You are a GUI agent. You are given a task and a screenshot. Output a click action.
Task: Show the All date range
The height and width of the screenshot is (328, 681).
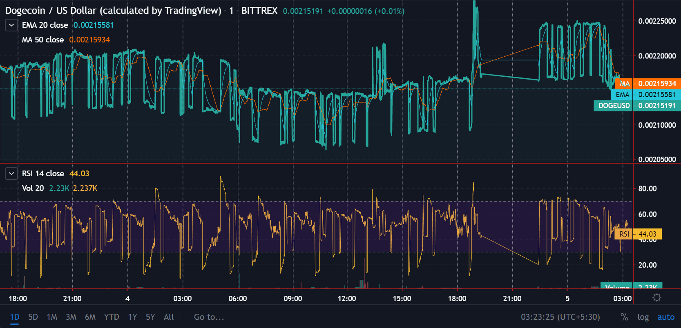[169, 317]
